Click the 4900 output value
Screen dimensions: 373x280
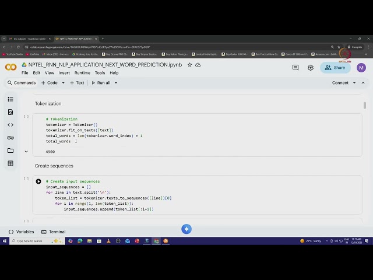50,152
